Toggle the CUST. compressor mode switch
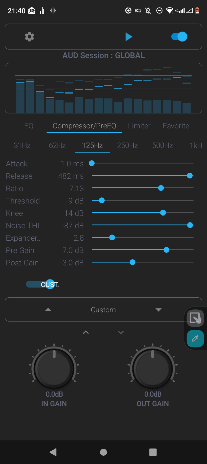 [43, 284]
